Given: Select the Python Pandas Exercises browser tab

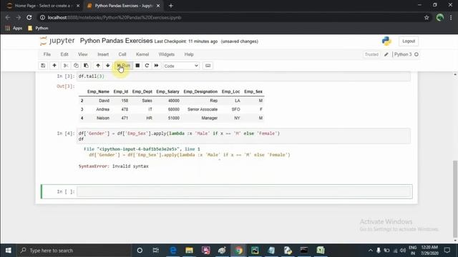Looking at the screenshot, I should tap(124, 6).
